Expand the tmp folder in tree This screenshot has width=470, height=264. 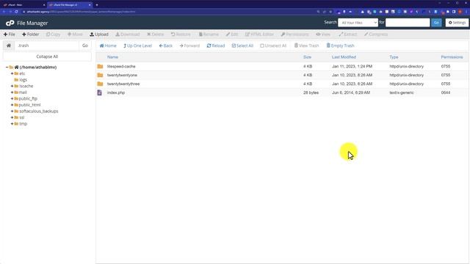12,124
